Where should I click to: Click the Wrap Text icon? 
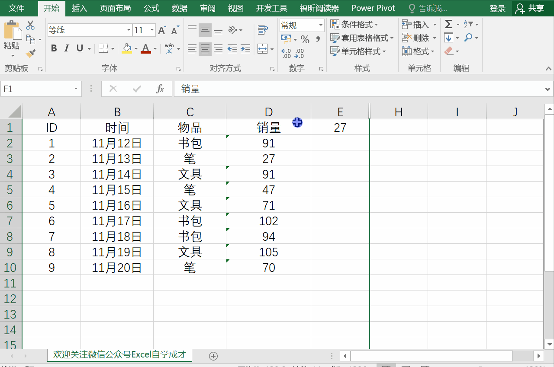[x=262, y=29]
